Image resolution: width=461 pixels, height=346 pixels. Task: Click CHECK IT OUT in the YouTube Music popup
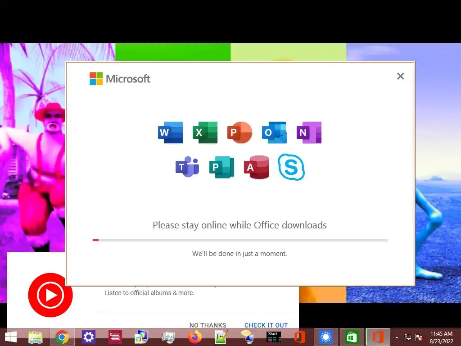pos(266,325)
